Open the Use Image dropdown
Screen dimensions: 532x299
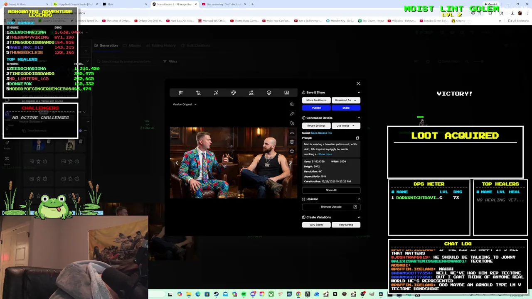tap(346, 125)
